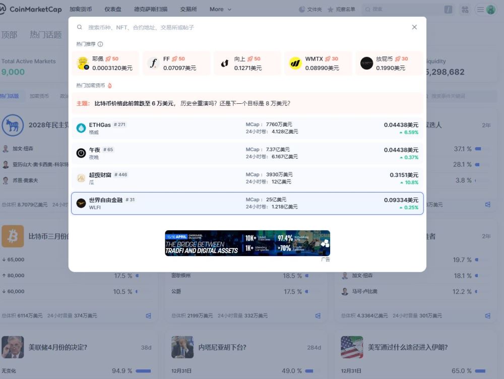This screenshot has width=504, height=379.
Task: Click the magnifier icon in search dialog
Action: coord(80,27)
